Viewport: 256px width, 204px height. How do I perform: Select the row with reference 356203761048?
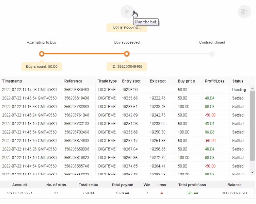click(x=76, y=115)
